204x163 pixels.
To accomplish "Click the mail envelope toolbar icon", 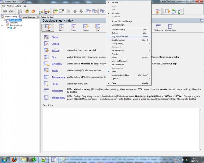I will coord(174,11).
